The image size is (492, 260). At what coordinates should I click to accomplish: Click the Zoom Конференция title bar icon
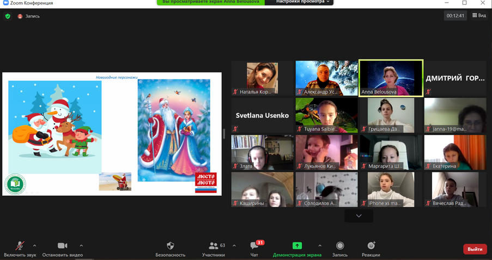[5, 3]
